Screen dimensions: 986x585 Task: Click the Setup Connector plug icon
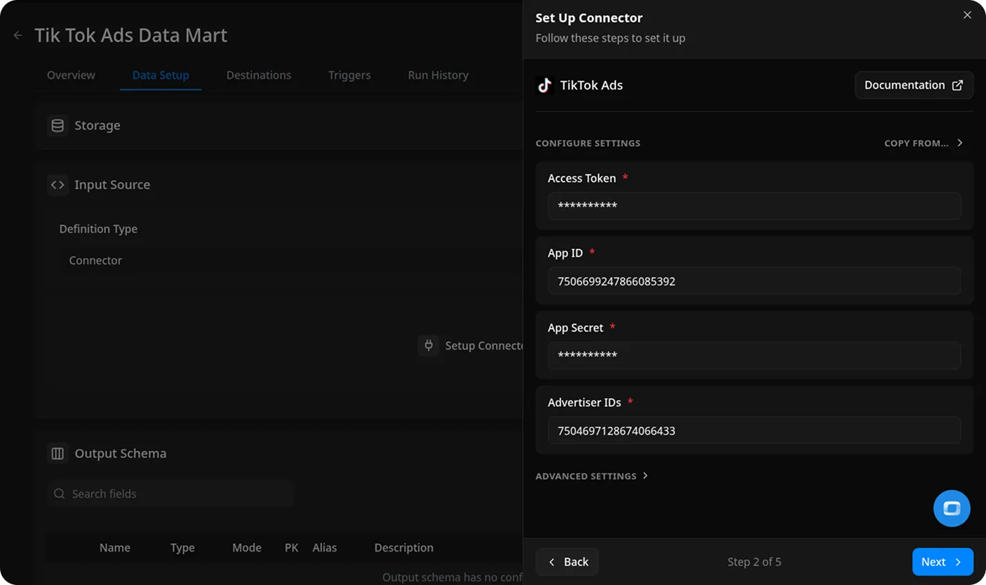[x=428, y=346]
